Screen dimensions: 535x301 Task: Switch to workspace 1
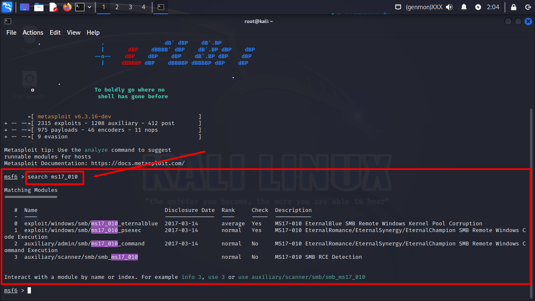point(104,7)
